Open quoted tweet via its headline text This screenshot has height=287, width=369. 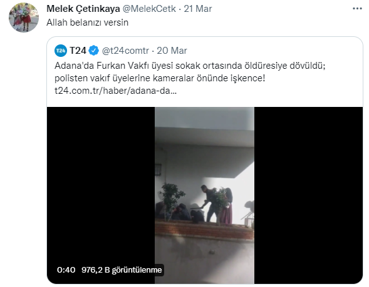(190, 72)
